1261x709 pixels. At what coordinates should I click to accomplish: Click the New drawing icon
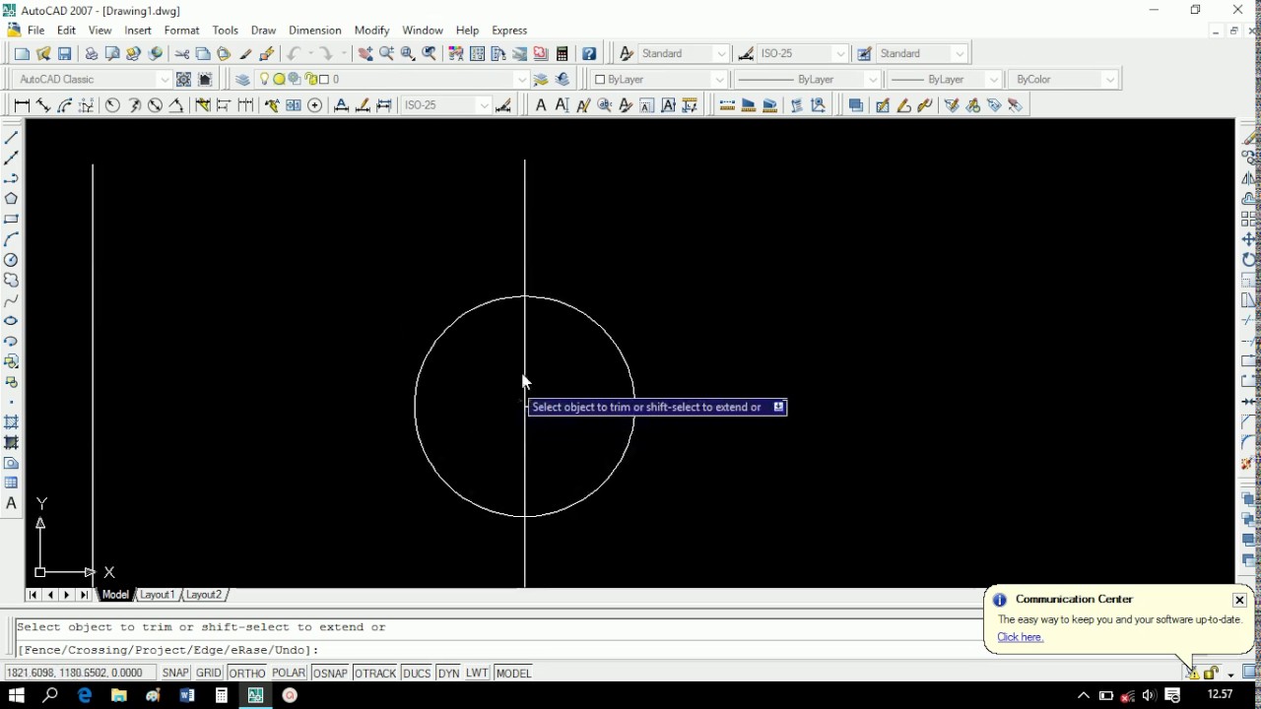coord(22,53)
